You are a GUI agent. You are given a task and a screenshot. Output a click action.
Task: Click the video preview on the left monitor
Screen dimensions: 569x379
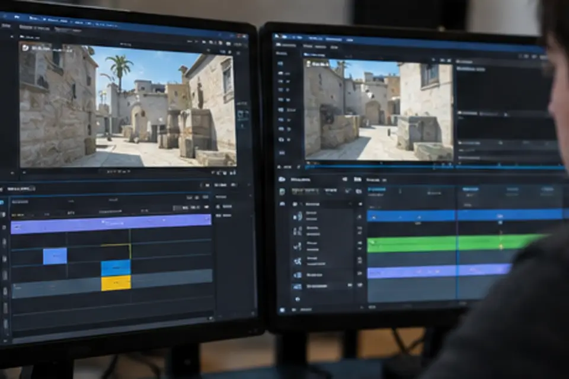click(x=128, y=105)
